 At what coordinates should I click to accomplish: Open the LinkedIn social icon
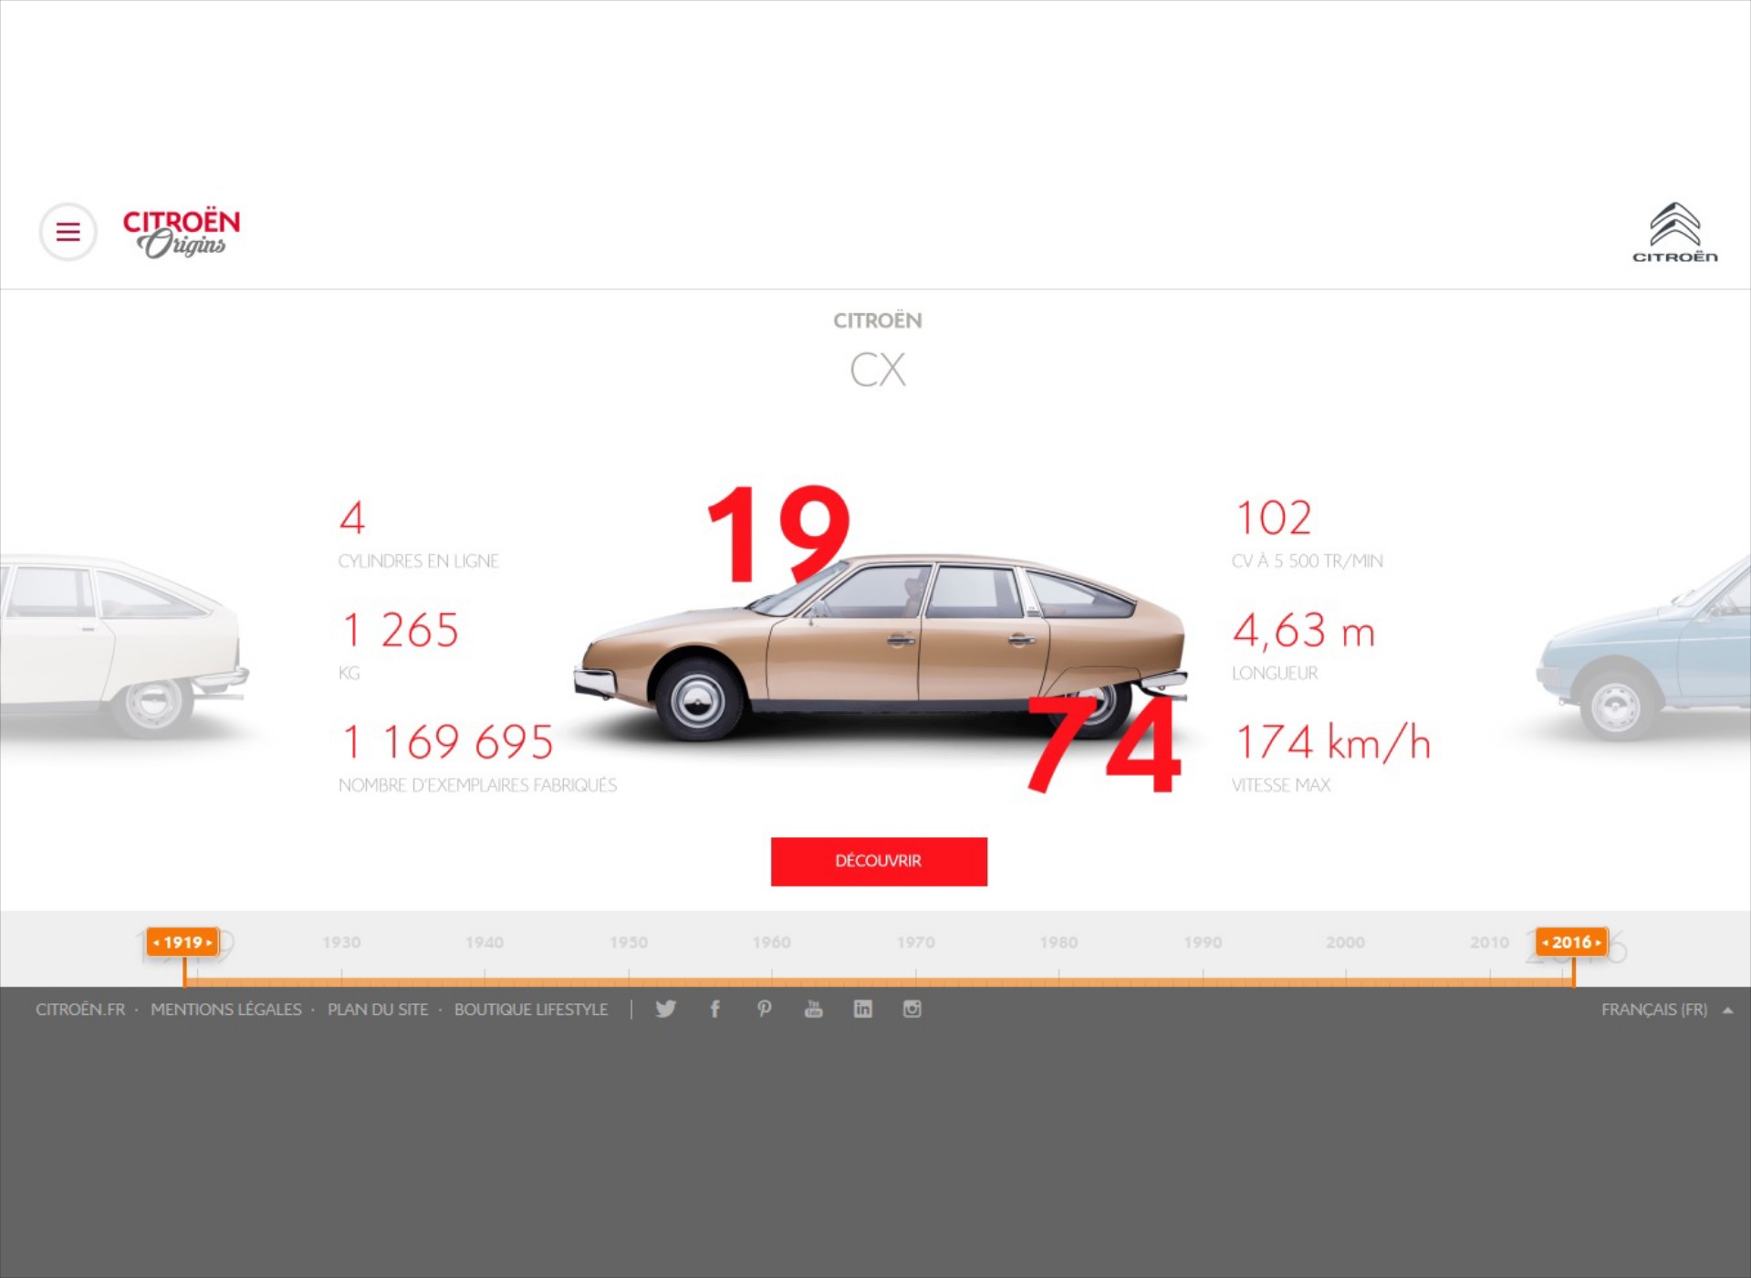pos(862,1009)
